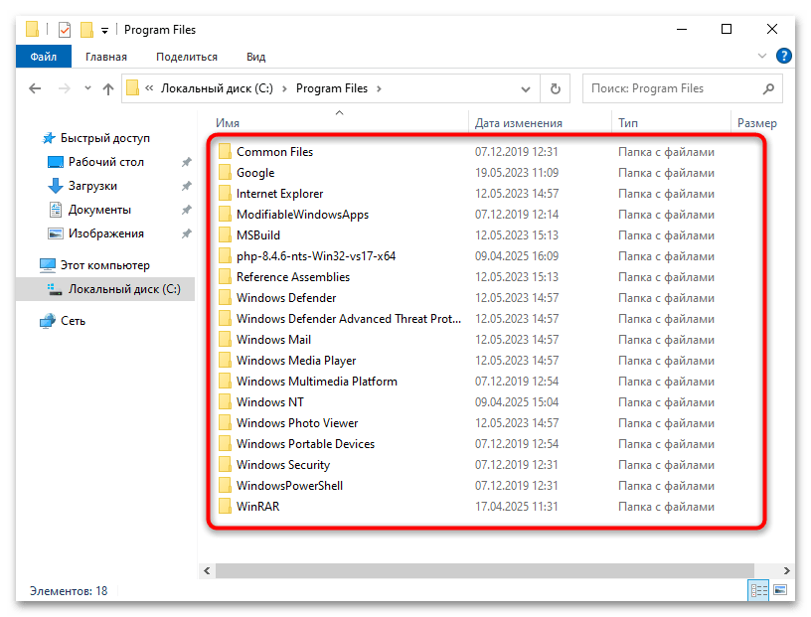Open Загрузки in the navigation pane
Viewport: 811px width, 617px height.
point(92,186)
